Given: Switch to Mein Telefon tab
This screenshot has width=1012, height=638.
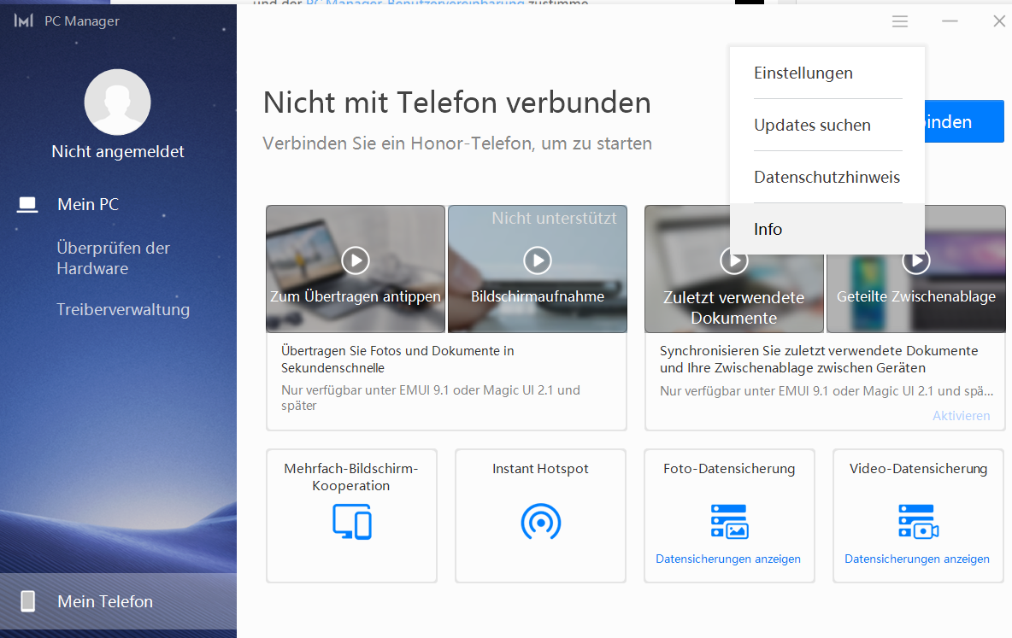Looking at the screenshot, I should coord(118,601).
